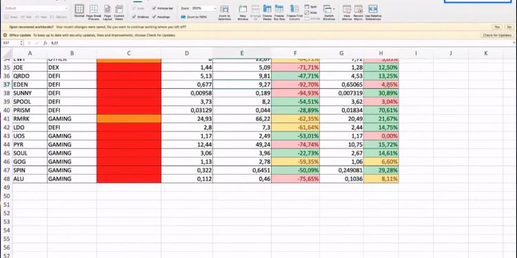Image resolution: width=517 pixels, height=258 pixels.
Task: Click the Name Box cell reference field
Action: [11, 43]
